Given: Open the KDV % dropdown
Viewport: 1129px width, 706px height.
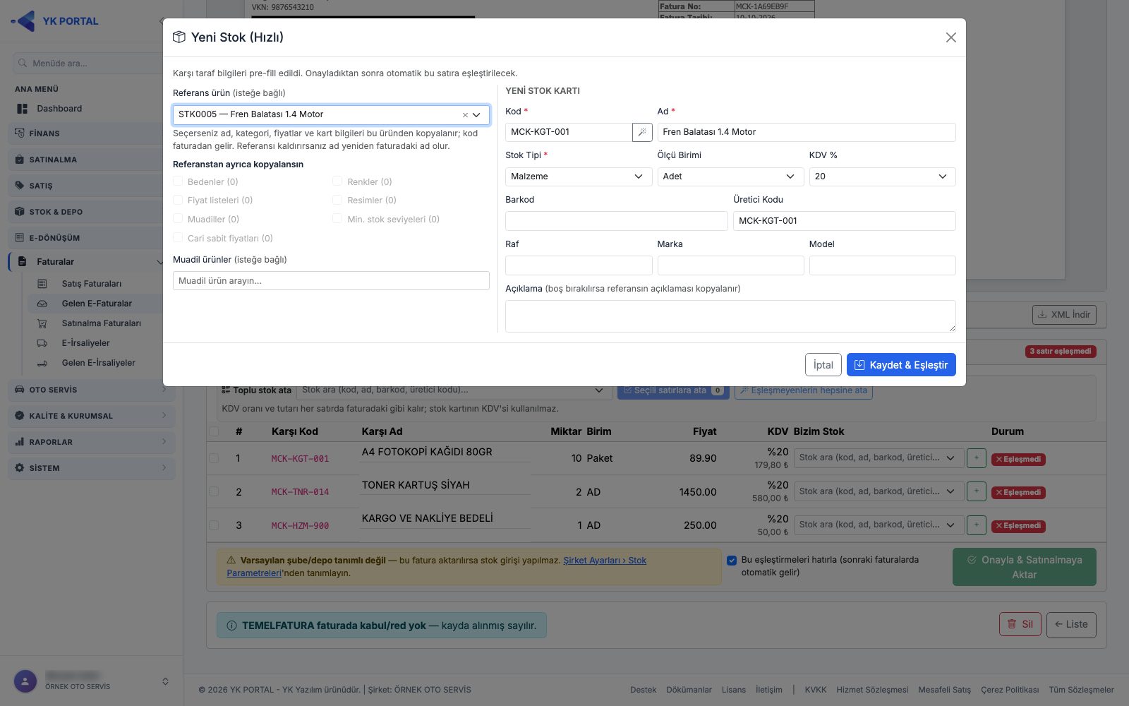Looking at the screenshot, I should [x=882, y=176].
